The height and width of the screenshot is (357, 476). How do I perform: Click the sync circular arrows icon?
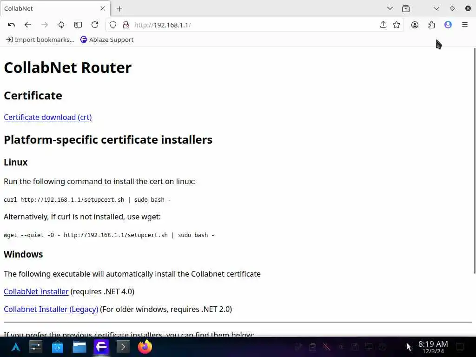61,25
